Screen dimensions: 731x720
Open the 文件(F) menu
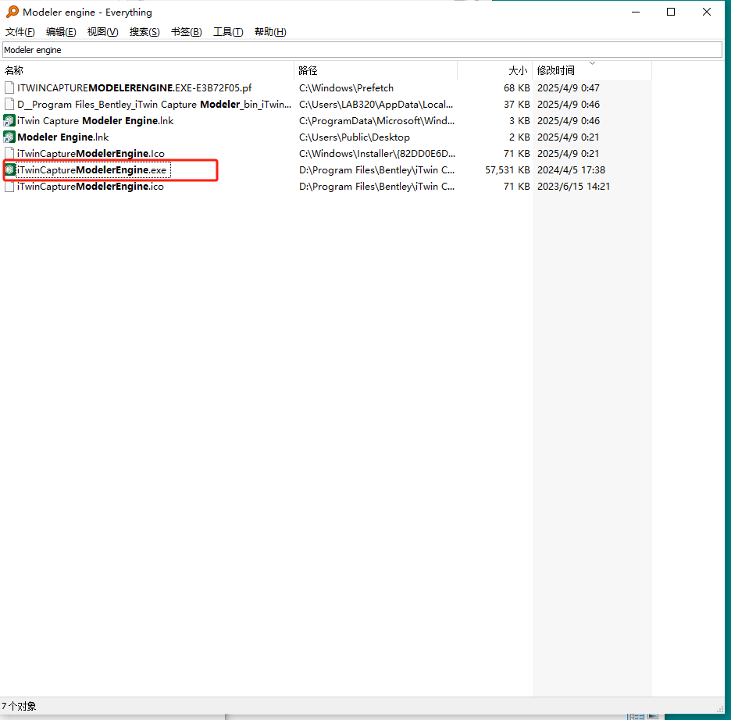tap(20, 32)
